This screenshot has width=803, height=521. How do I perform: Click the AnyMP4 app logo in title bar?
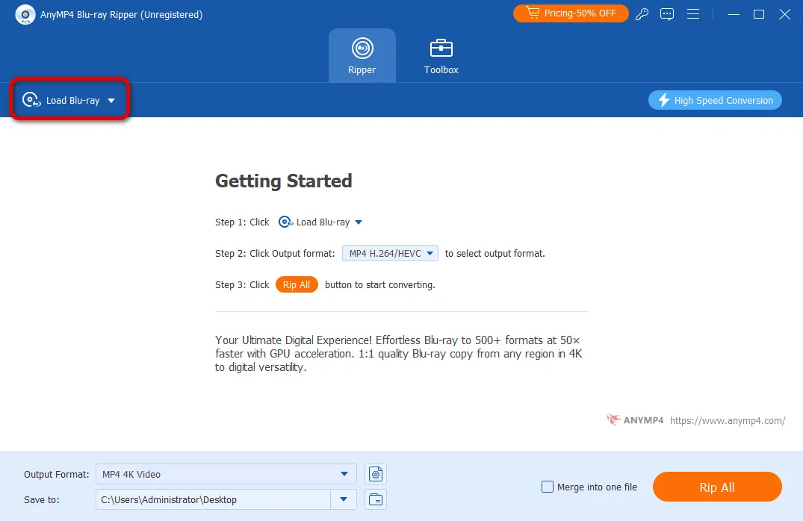coord(25,14)
